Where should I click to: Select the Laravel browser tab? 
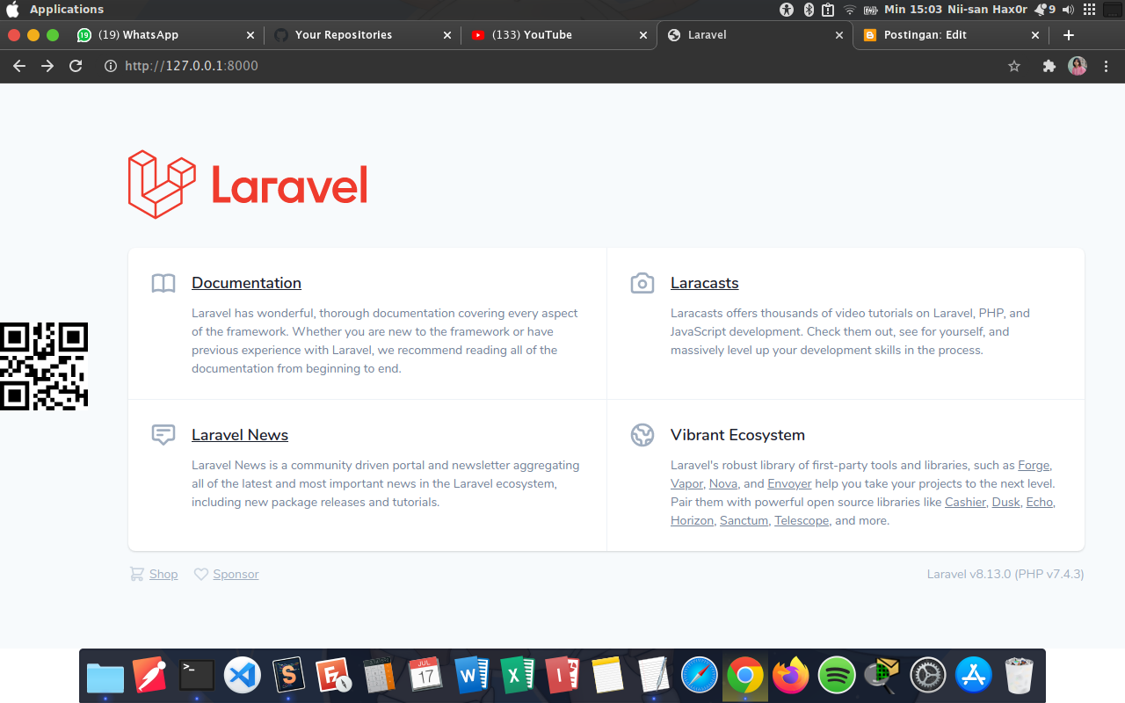tap(756, 35)
